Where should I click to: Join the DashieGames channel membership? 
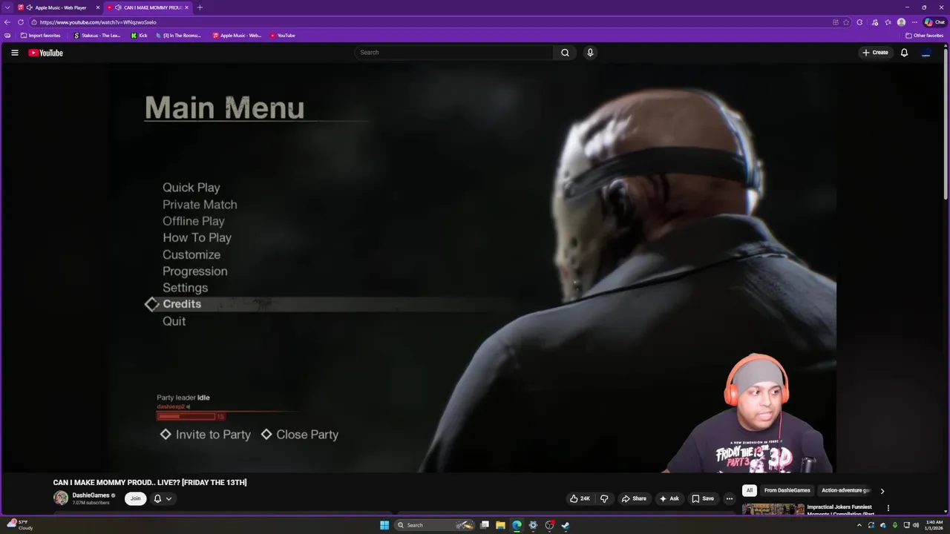[x=135, y=498]
